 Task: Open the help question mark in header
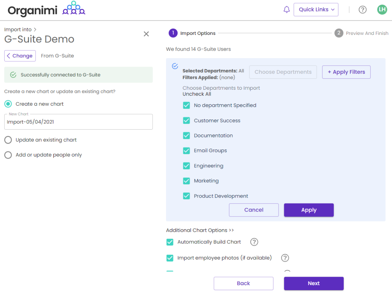(363, 10)
